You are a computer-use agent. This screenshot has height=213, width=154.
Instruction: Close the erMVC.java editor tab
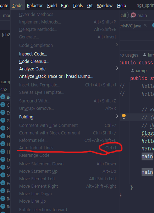(145, 25)
